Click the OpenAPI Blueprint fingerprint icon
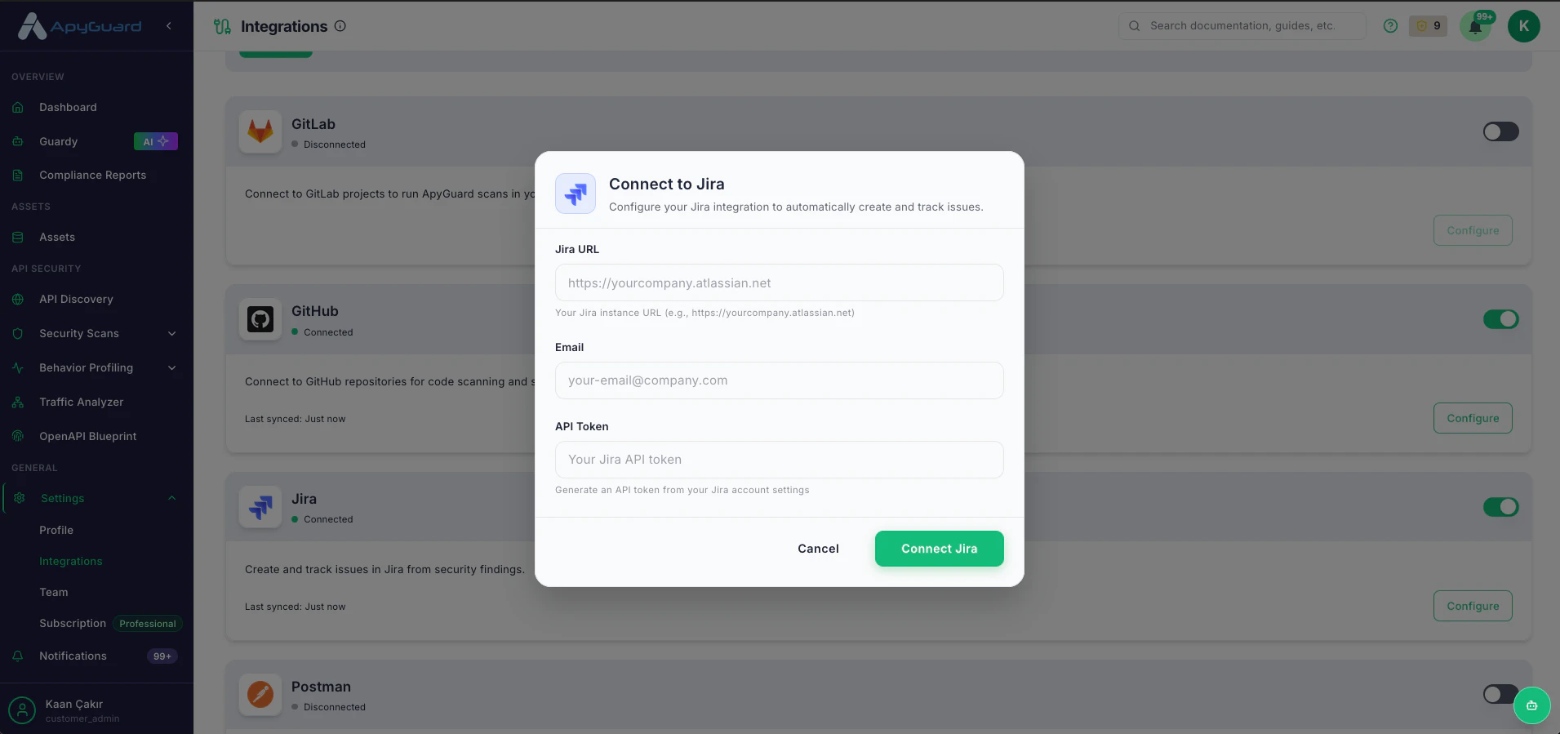Image resolution: width=1560 pixels, height=734 pixels. coord(18,437)
